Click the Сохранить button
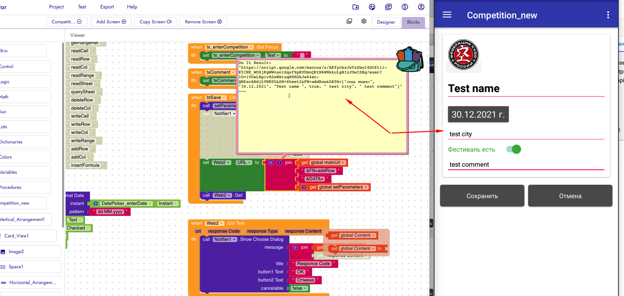Viewport: 624px width, 296px height. pyautogui.click(x=482, y=196)
